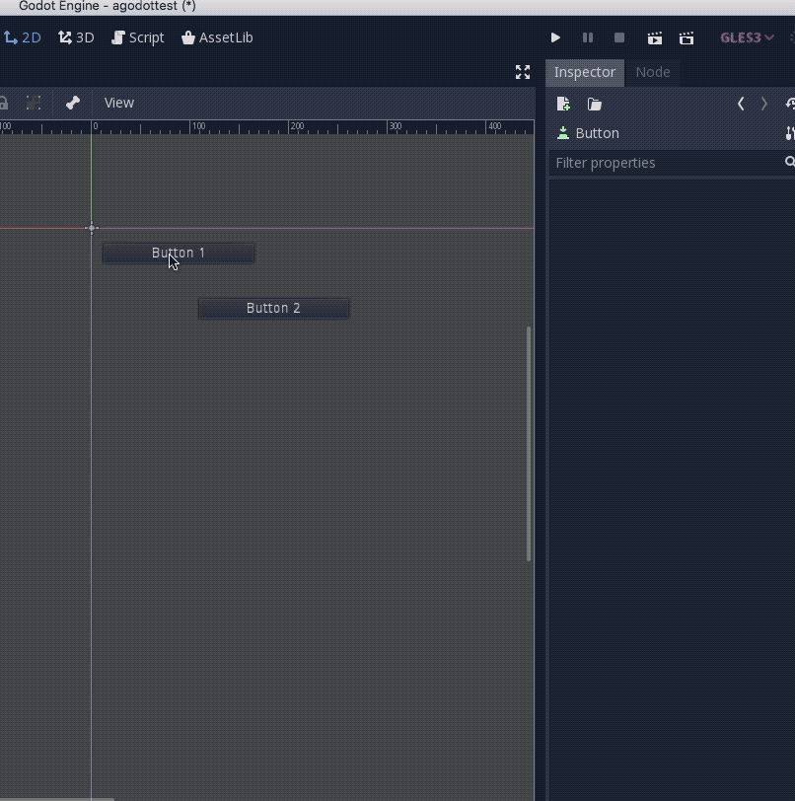The image size is (795, 801).
Task: Toggle lock on the selected node
Action: [x=3, y=103]
